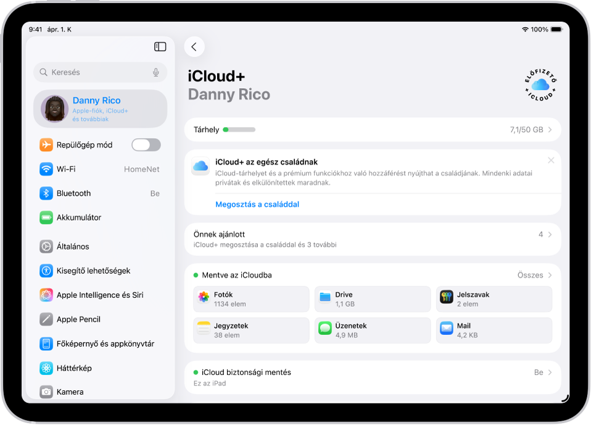Tap the microphone icon in search field
This screenshot has width=594, height=425.
coord(155,72)
